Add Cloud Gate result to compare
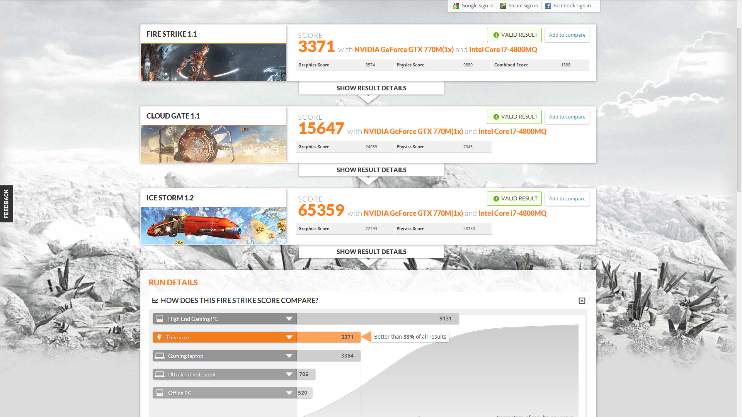 pyautogui.click(x=567, y=117)
